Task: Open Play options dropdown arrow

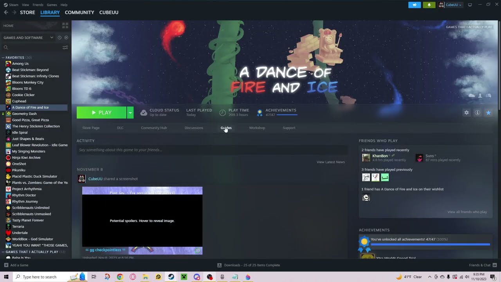Action: point(130,112)
